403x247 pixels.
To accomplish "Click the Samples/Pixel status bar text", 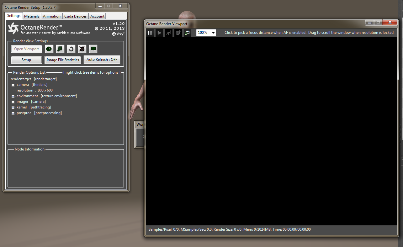I will 230,229.
